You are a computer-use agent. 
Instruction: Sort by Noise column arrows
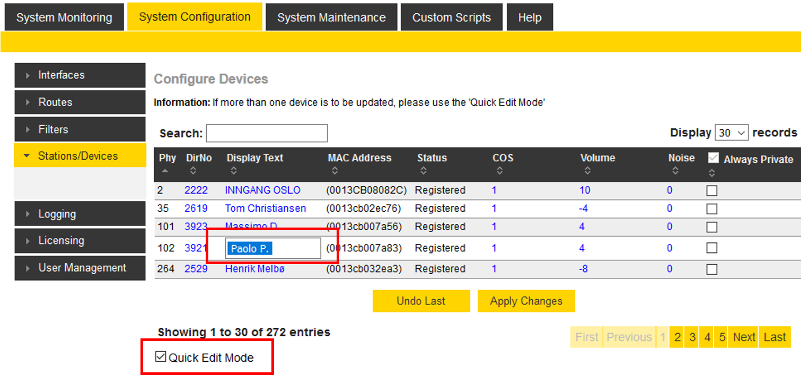[x=675, y=171]
